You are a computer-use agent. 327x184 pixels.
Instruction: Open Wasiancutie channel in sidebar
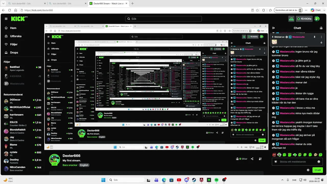[x=23, y=84]
